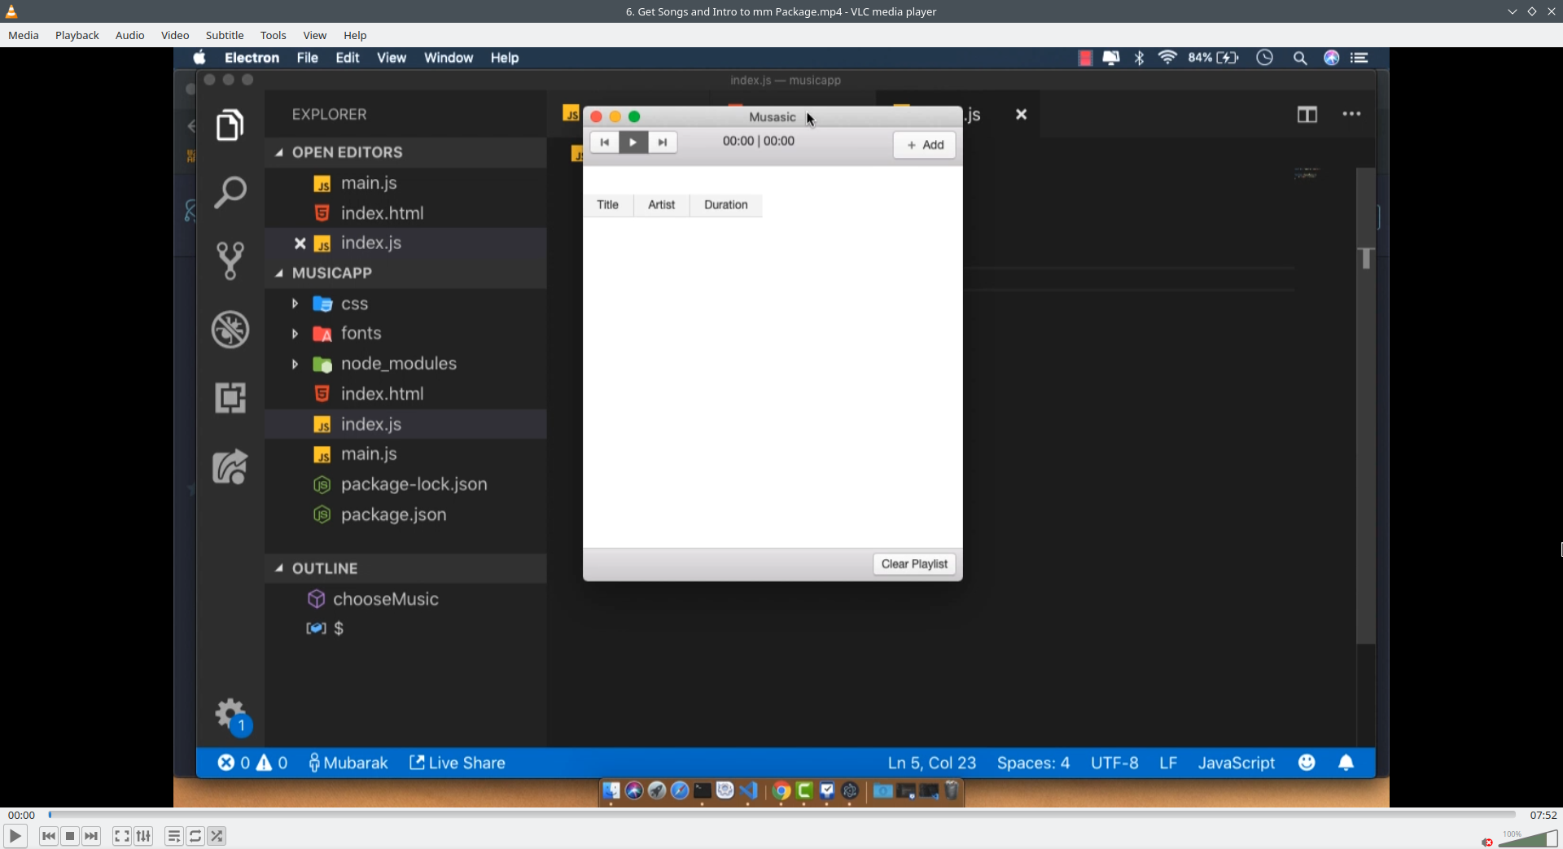
Task: Open VLC extended settings
Action: pos(143,836)
